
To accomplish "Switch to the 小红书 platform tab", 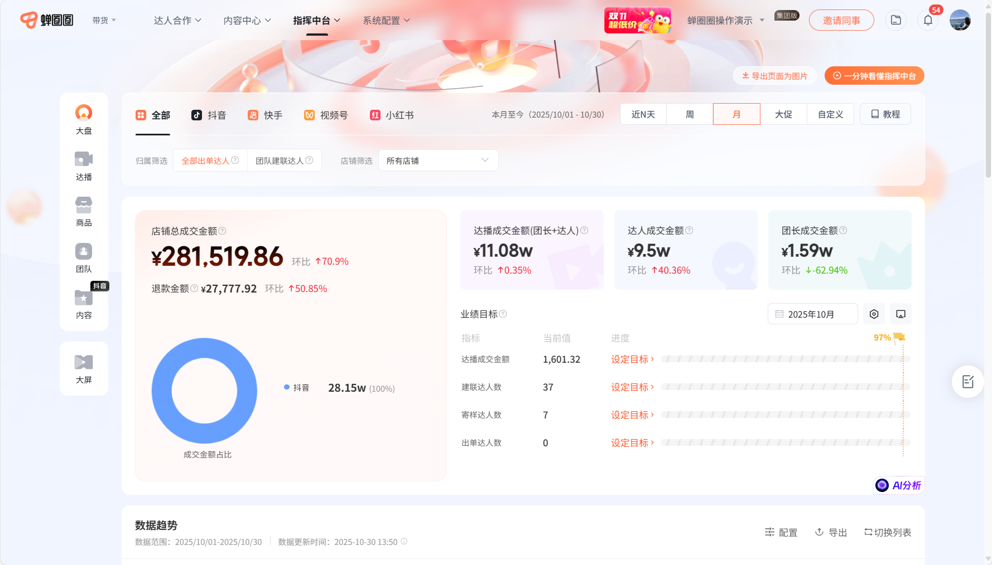I will tap(392, 115).
